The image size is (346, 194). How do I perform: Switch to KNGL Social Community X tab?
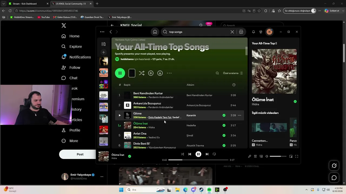[71, 4]
